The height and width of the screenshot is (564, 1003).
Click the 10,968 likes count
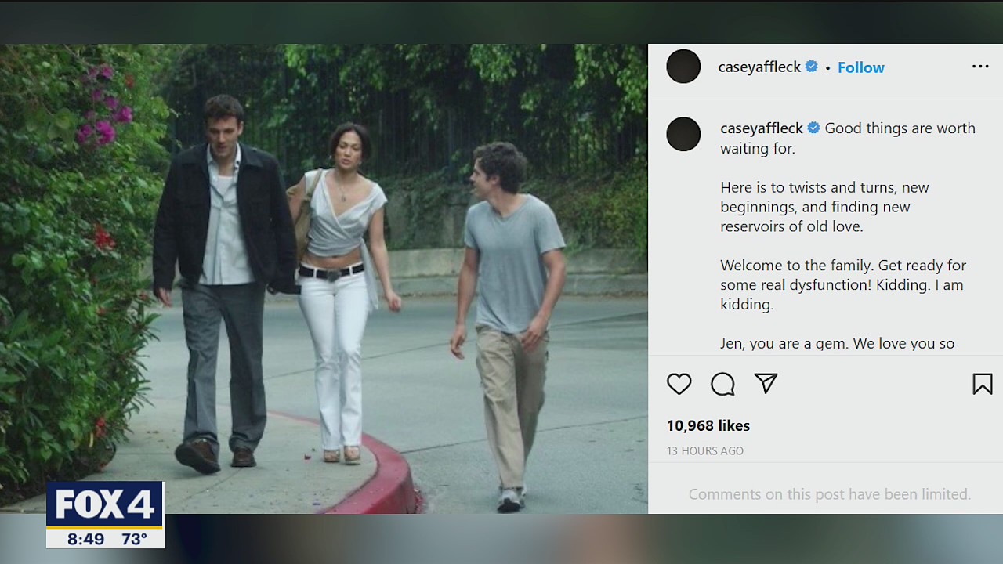(x=708, y=425)
